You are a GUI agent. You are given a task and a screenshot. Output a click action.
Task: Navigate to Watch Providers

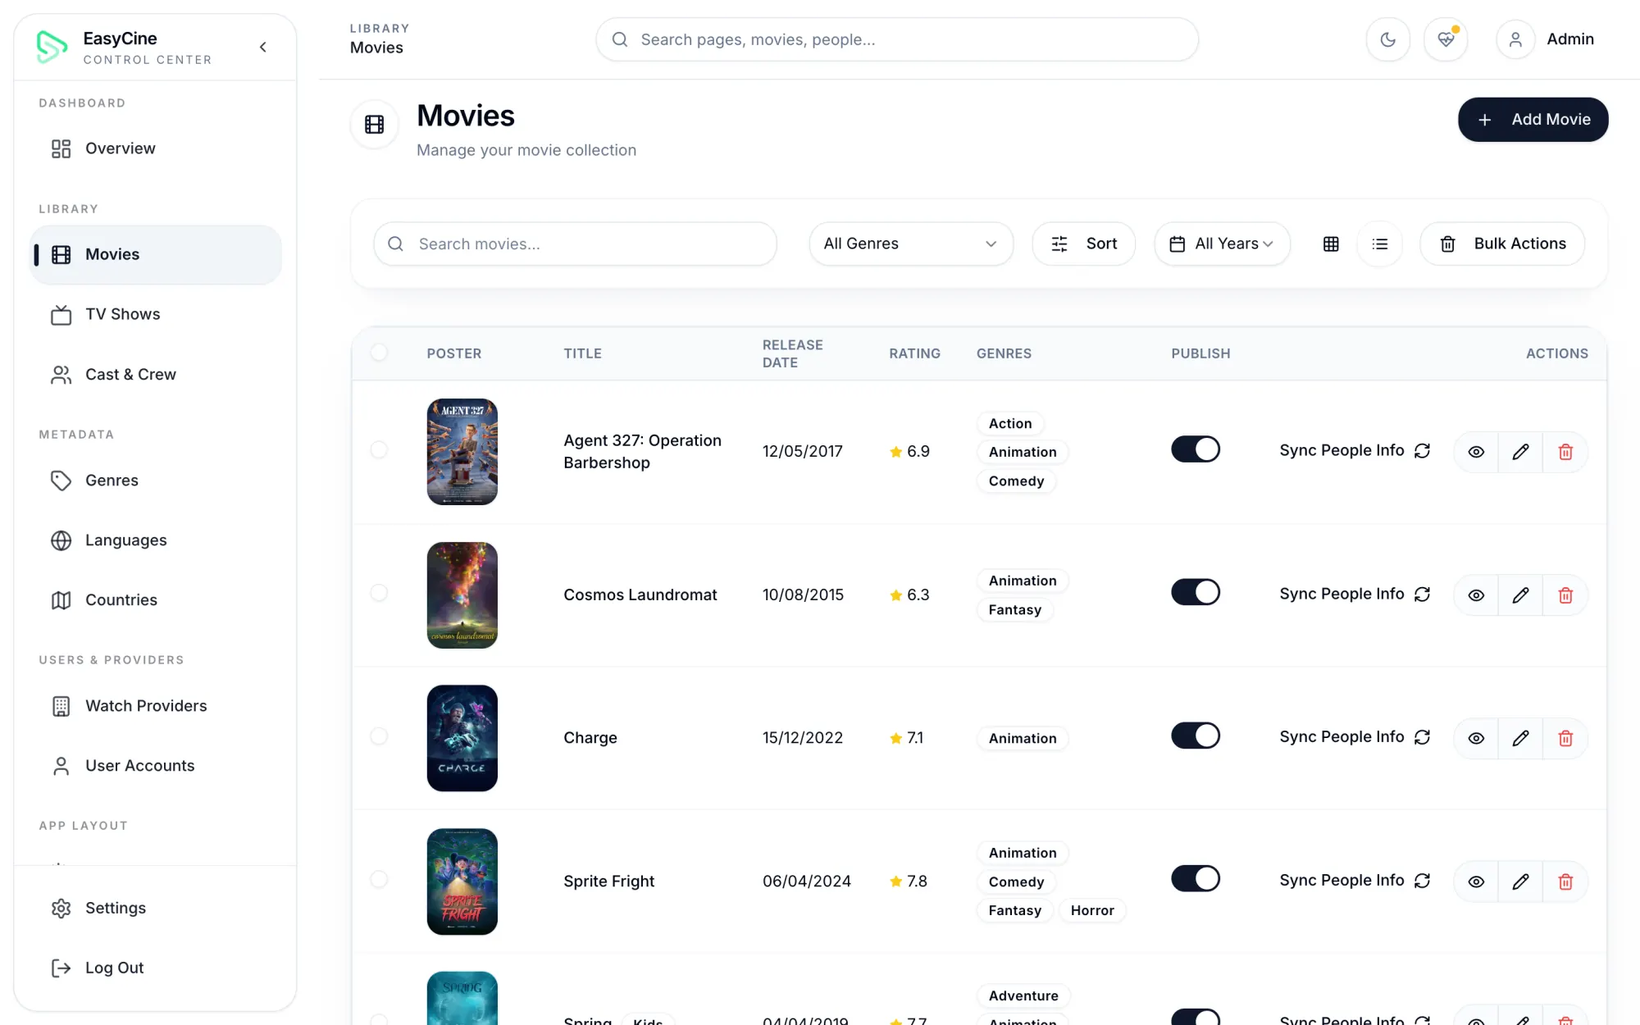click(155, 705)
